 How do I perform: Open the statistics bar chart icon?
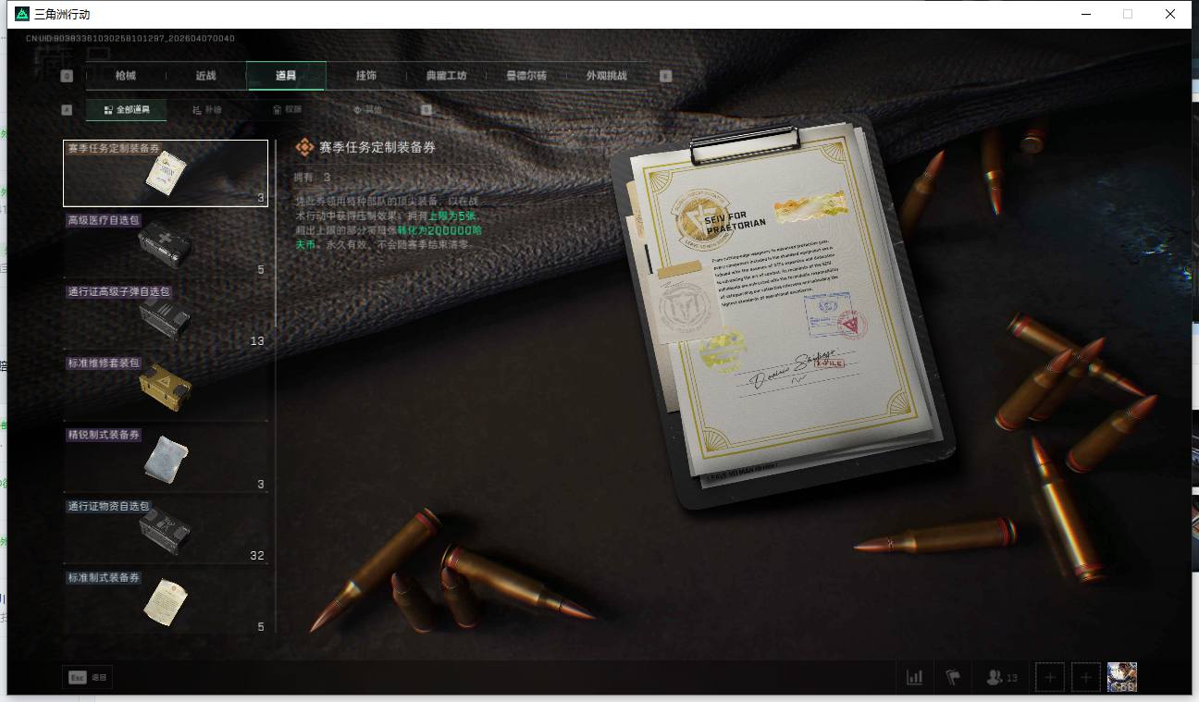(x=915, y=677)
